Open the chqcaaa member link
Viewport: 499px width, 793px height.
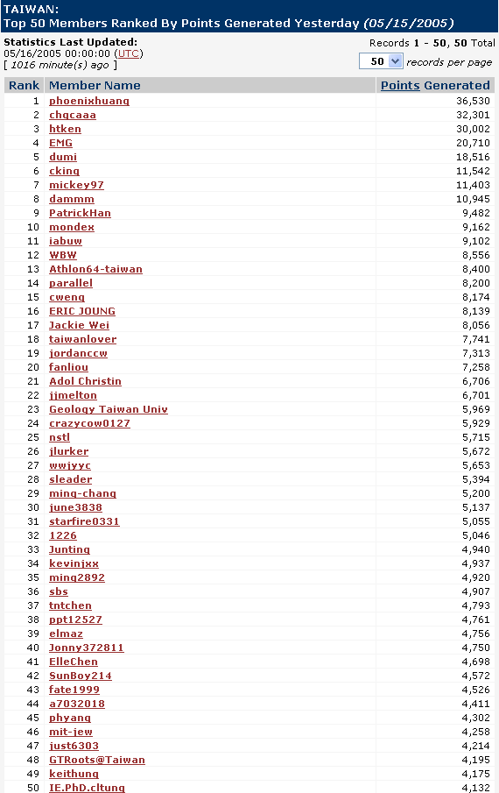click(72, 115)
